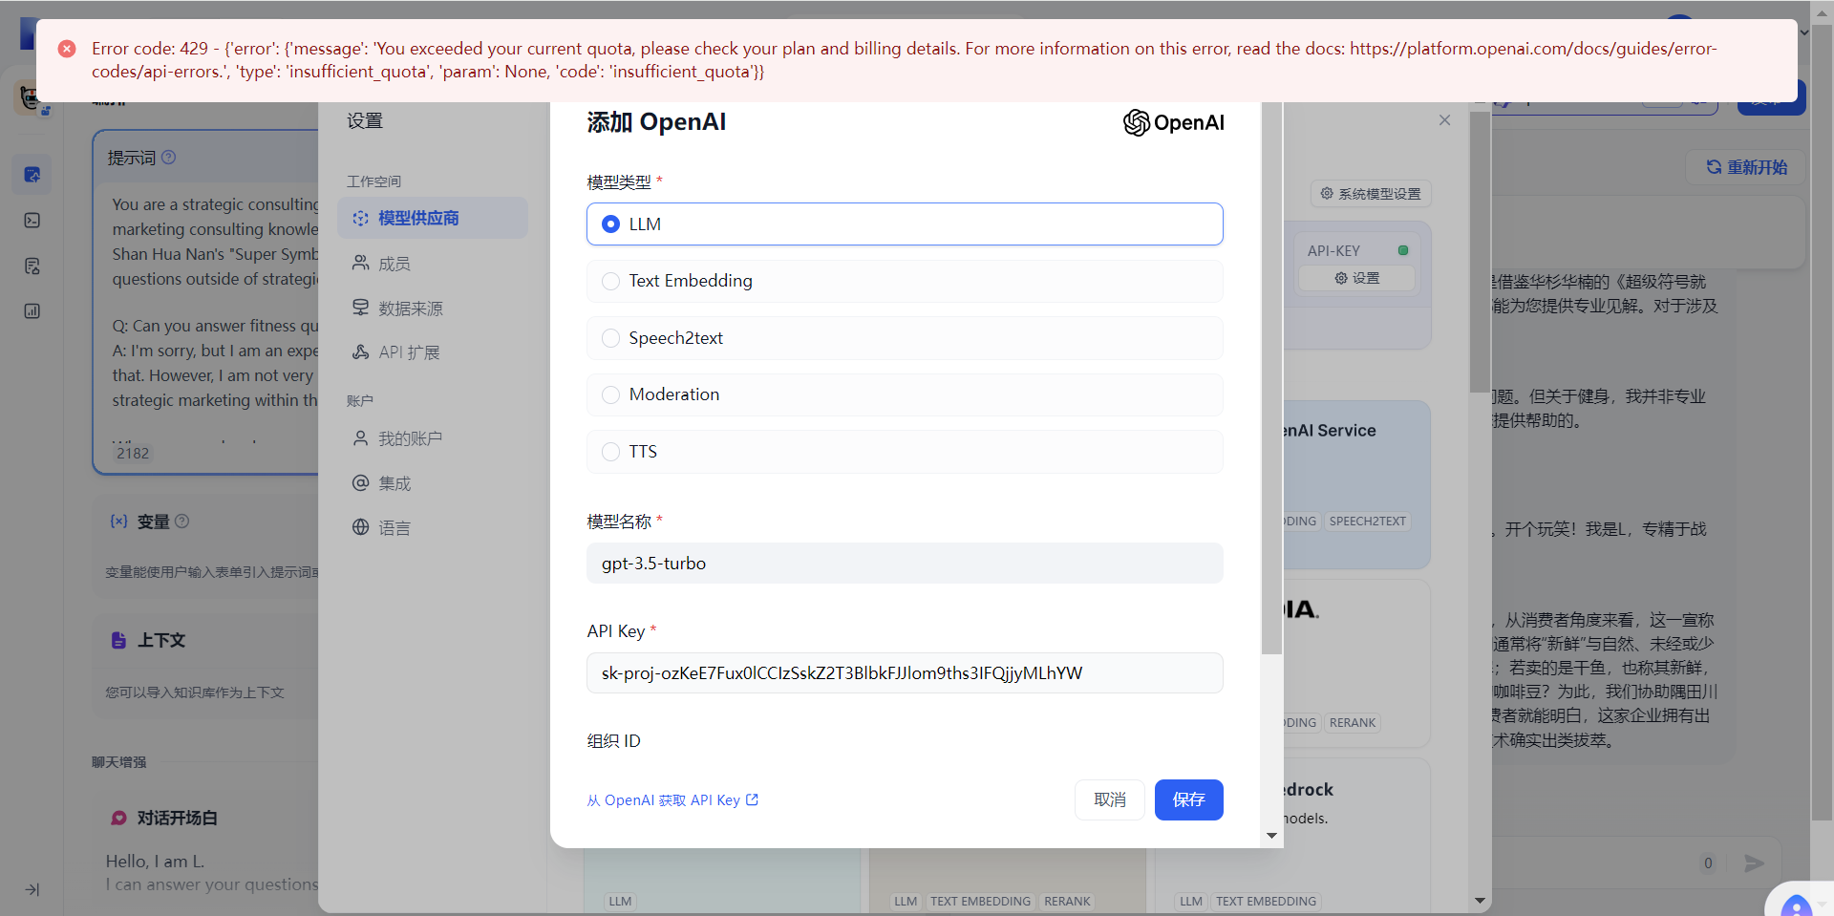The width and height of the screenshot is (1834, 916).
Task: Open 我的账户 account settings
Action: pos(432,438)
